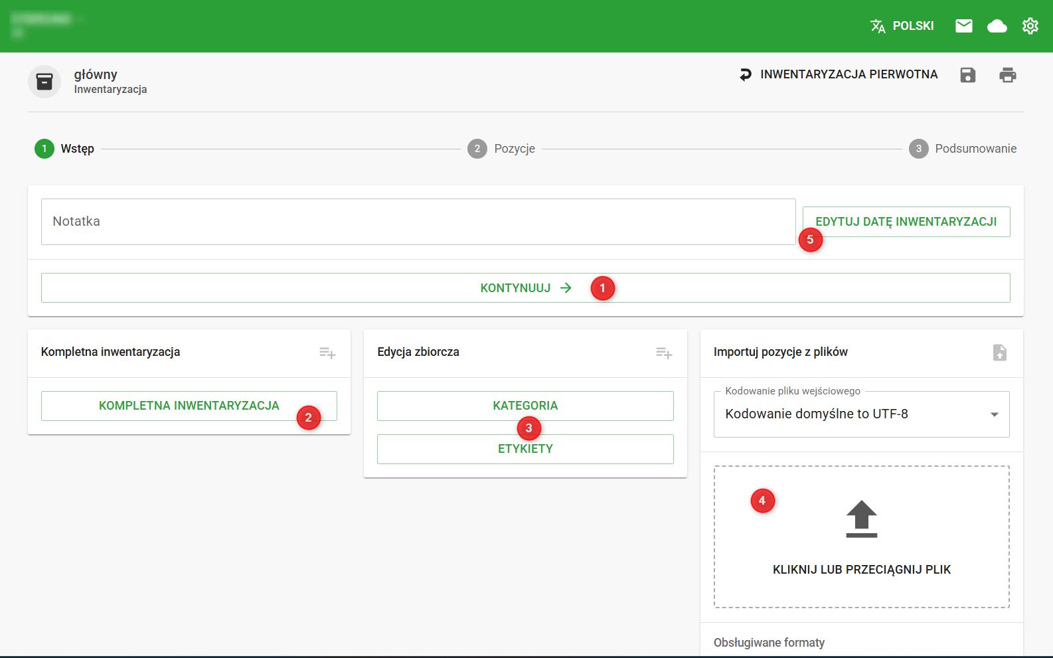Click the file upload icon beside Importuj pozycje
This screenshot has width=1053, height=658.
[999, 353]
